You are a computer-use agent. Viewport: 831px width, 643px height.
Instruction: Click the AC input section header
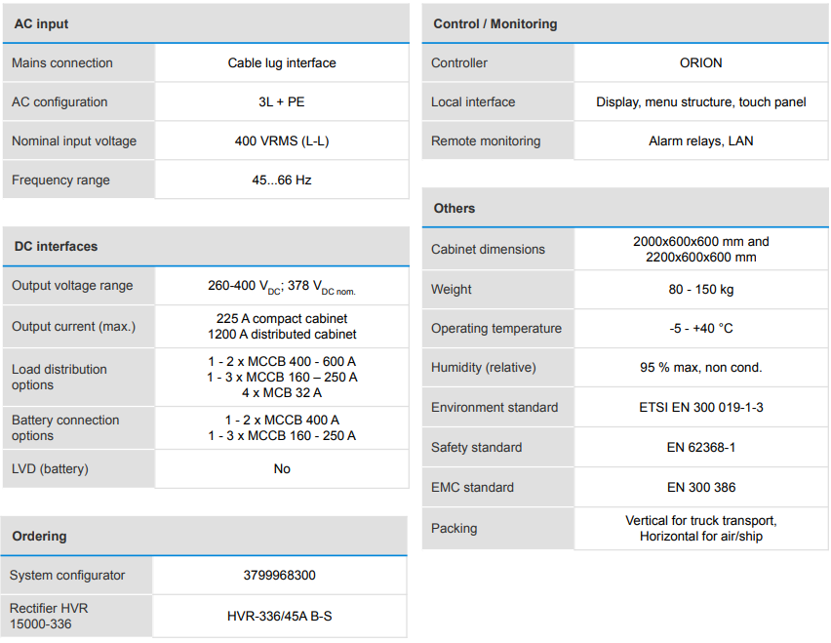point(42,23)
